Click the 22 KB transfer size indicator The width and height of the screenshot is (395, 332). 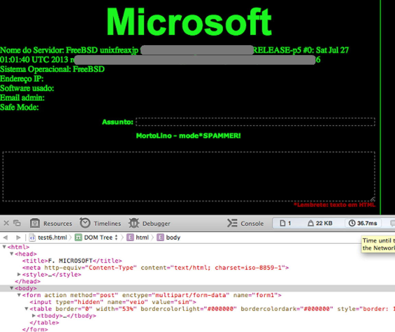point(320,223)
